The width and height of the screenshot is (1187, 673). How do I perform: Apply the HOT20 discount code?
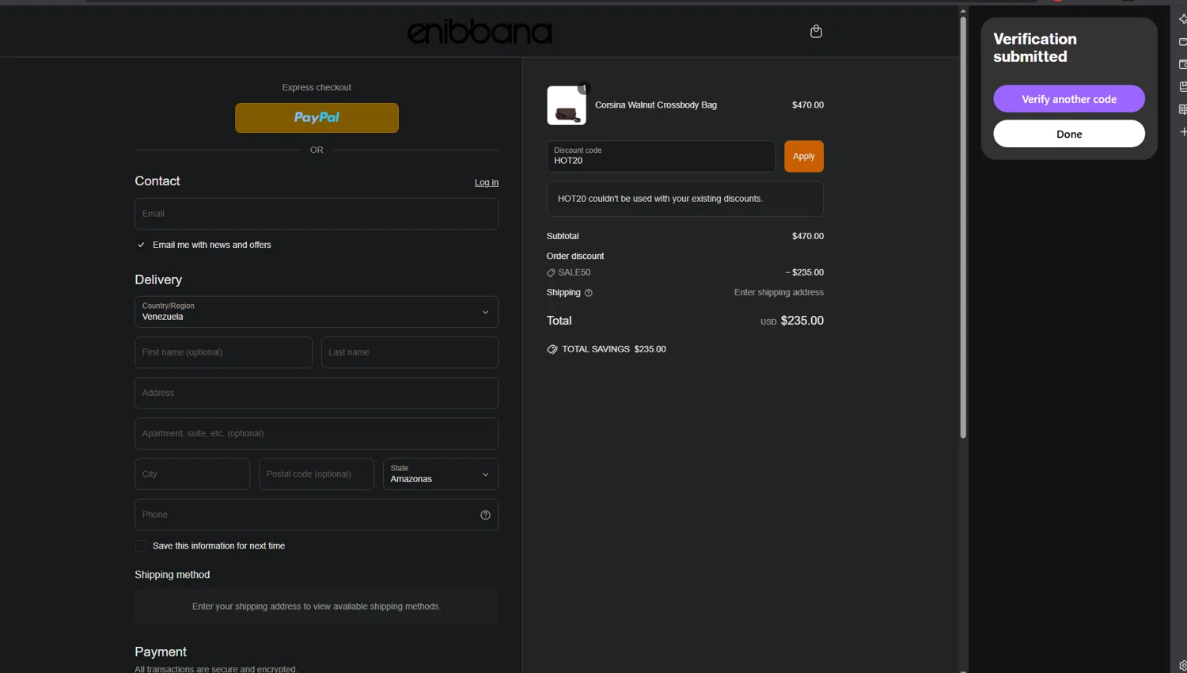coord(804,157)
